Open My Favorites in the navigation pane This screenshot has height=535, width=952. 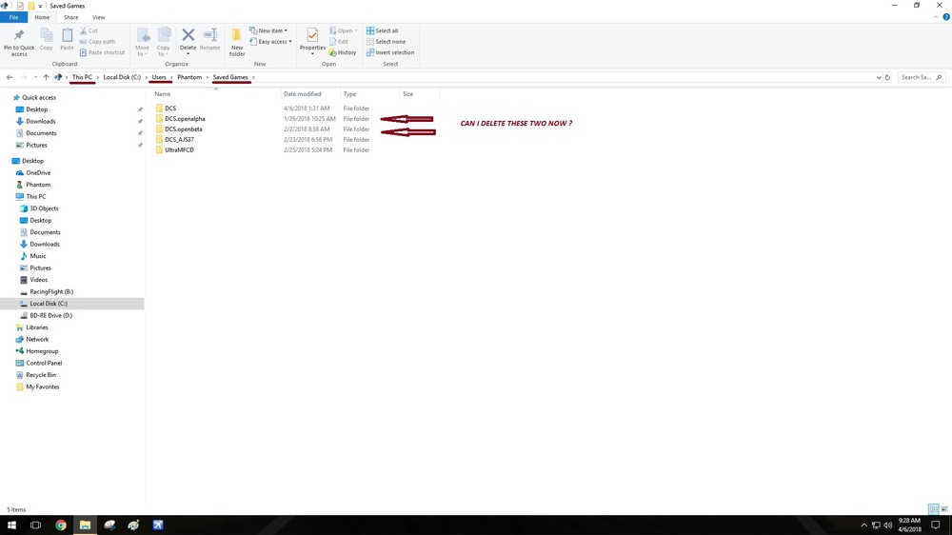43,386
